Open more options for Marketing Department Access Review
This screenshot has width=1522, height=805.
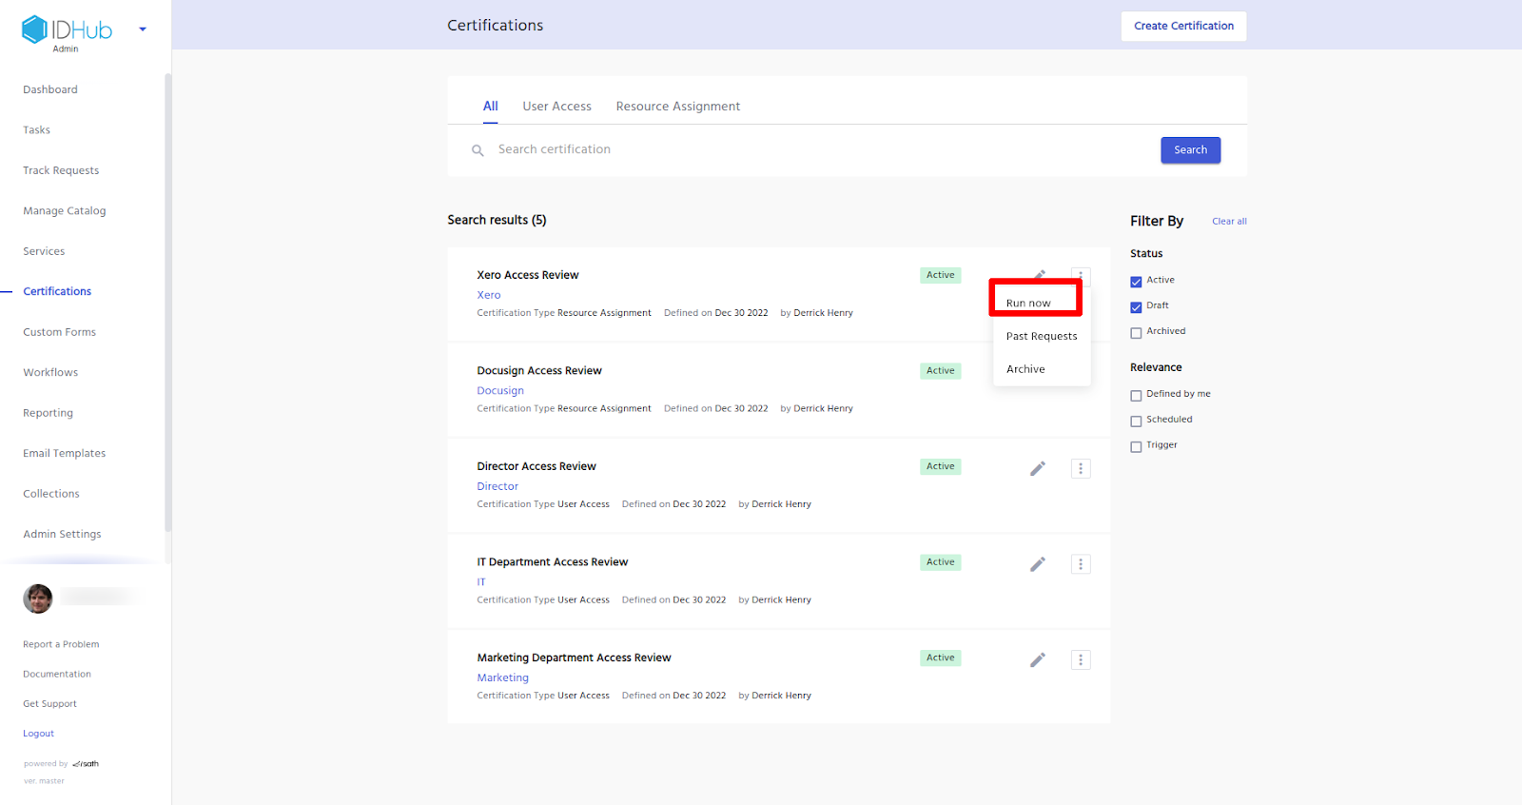tap(1081, 659)
